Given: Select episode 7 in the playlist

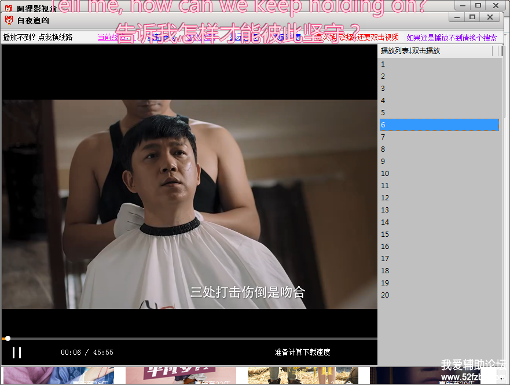Looking at the screenshot, I should 439,137.
